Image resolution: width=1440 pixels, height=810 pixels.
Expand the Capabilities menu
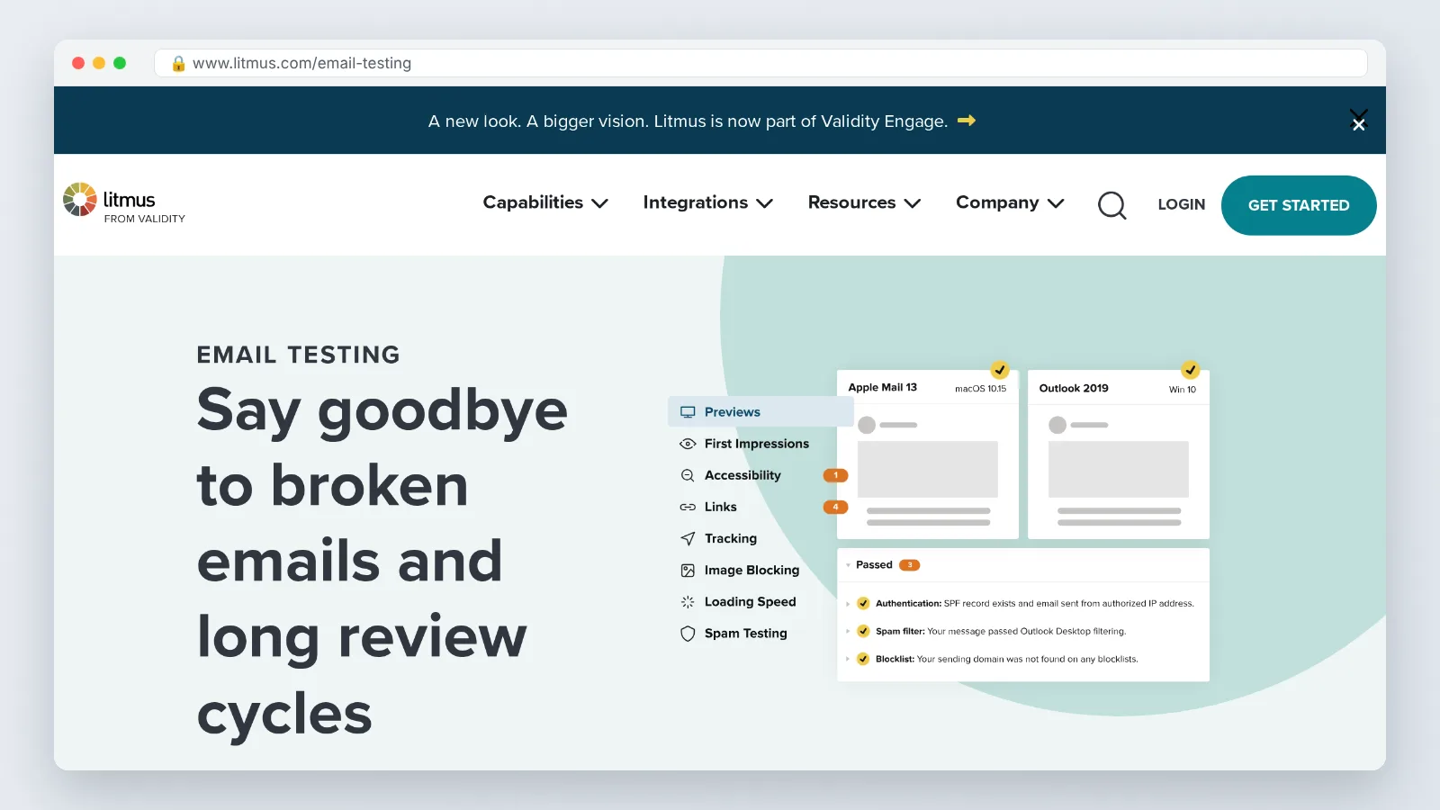pyautogui.click(x=545, y=202)
